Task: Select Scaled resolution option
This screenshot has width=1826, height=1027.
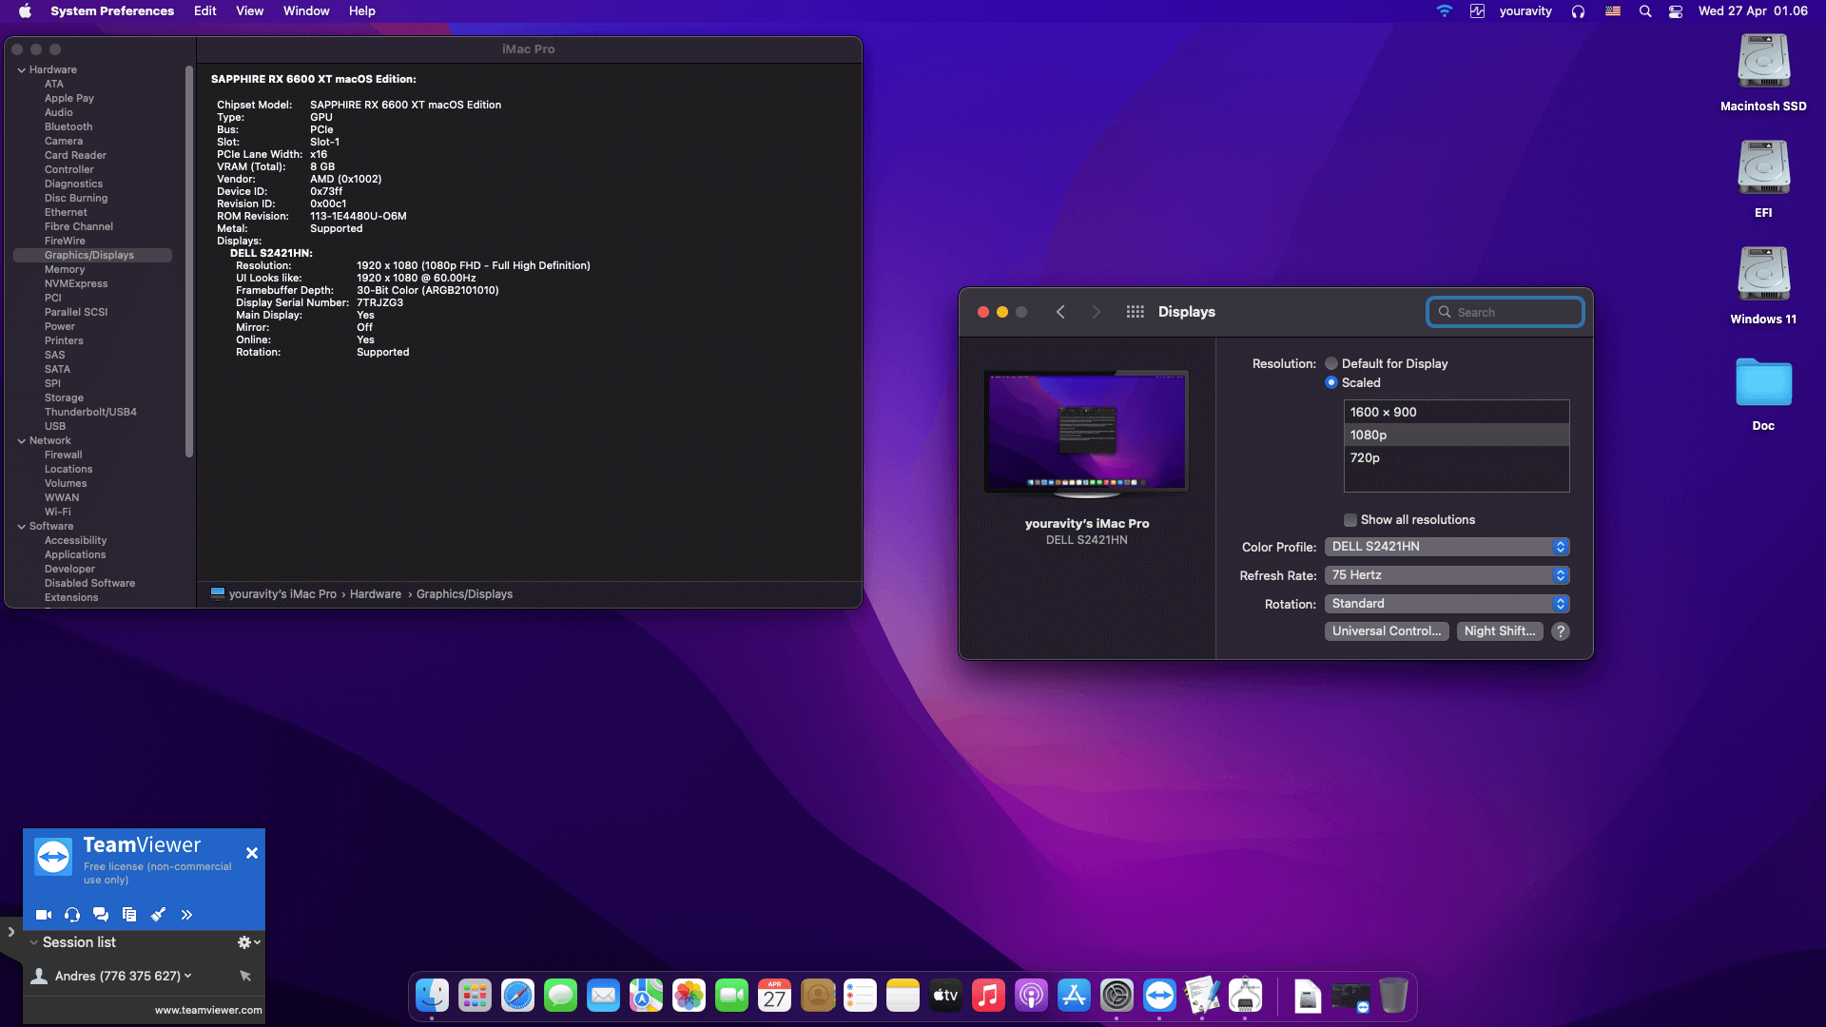Action: pos(1331,382)
